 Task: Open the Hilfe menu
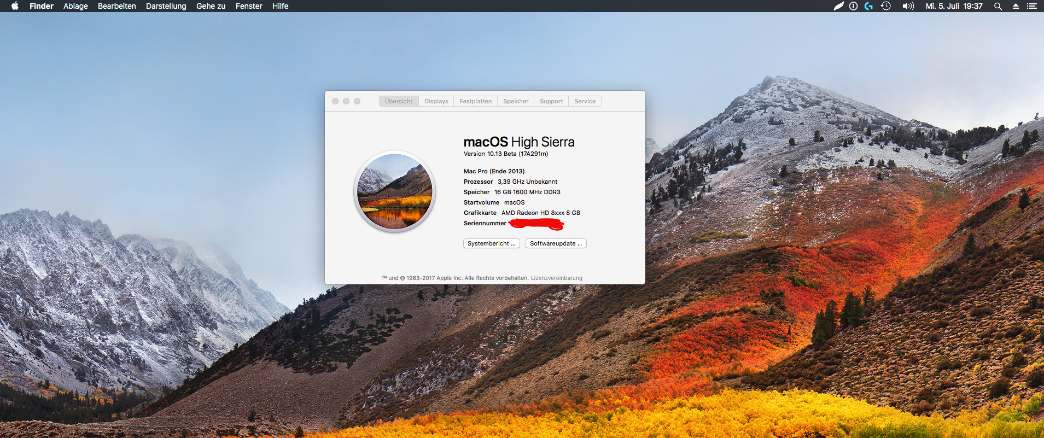pos(280,6)
